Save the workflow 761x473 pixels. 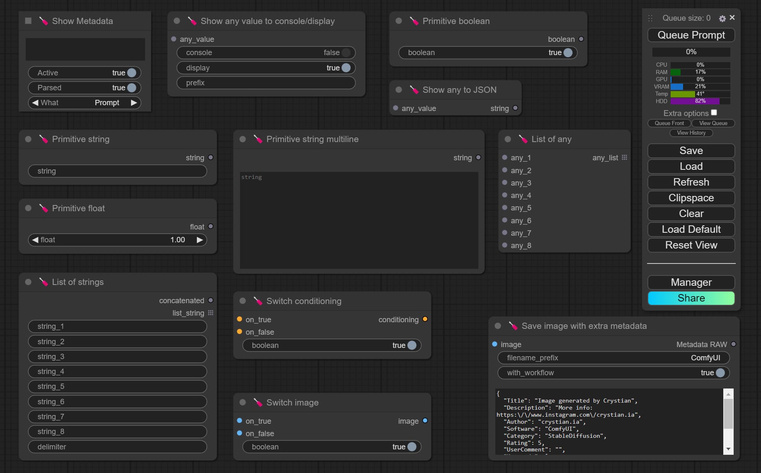click(x=691, y=151)
